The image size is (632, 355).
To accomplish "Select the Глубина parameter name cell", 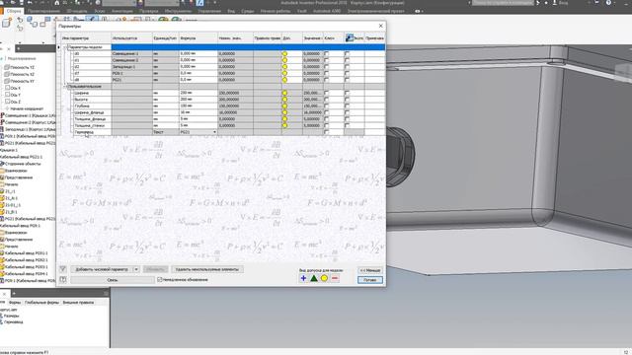I will (x=92, y=106).
